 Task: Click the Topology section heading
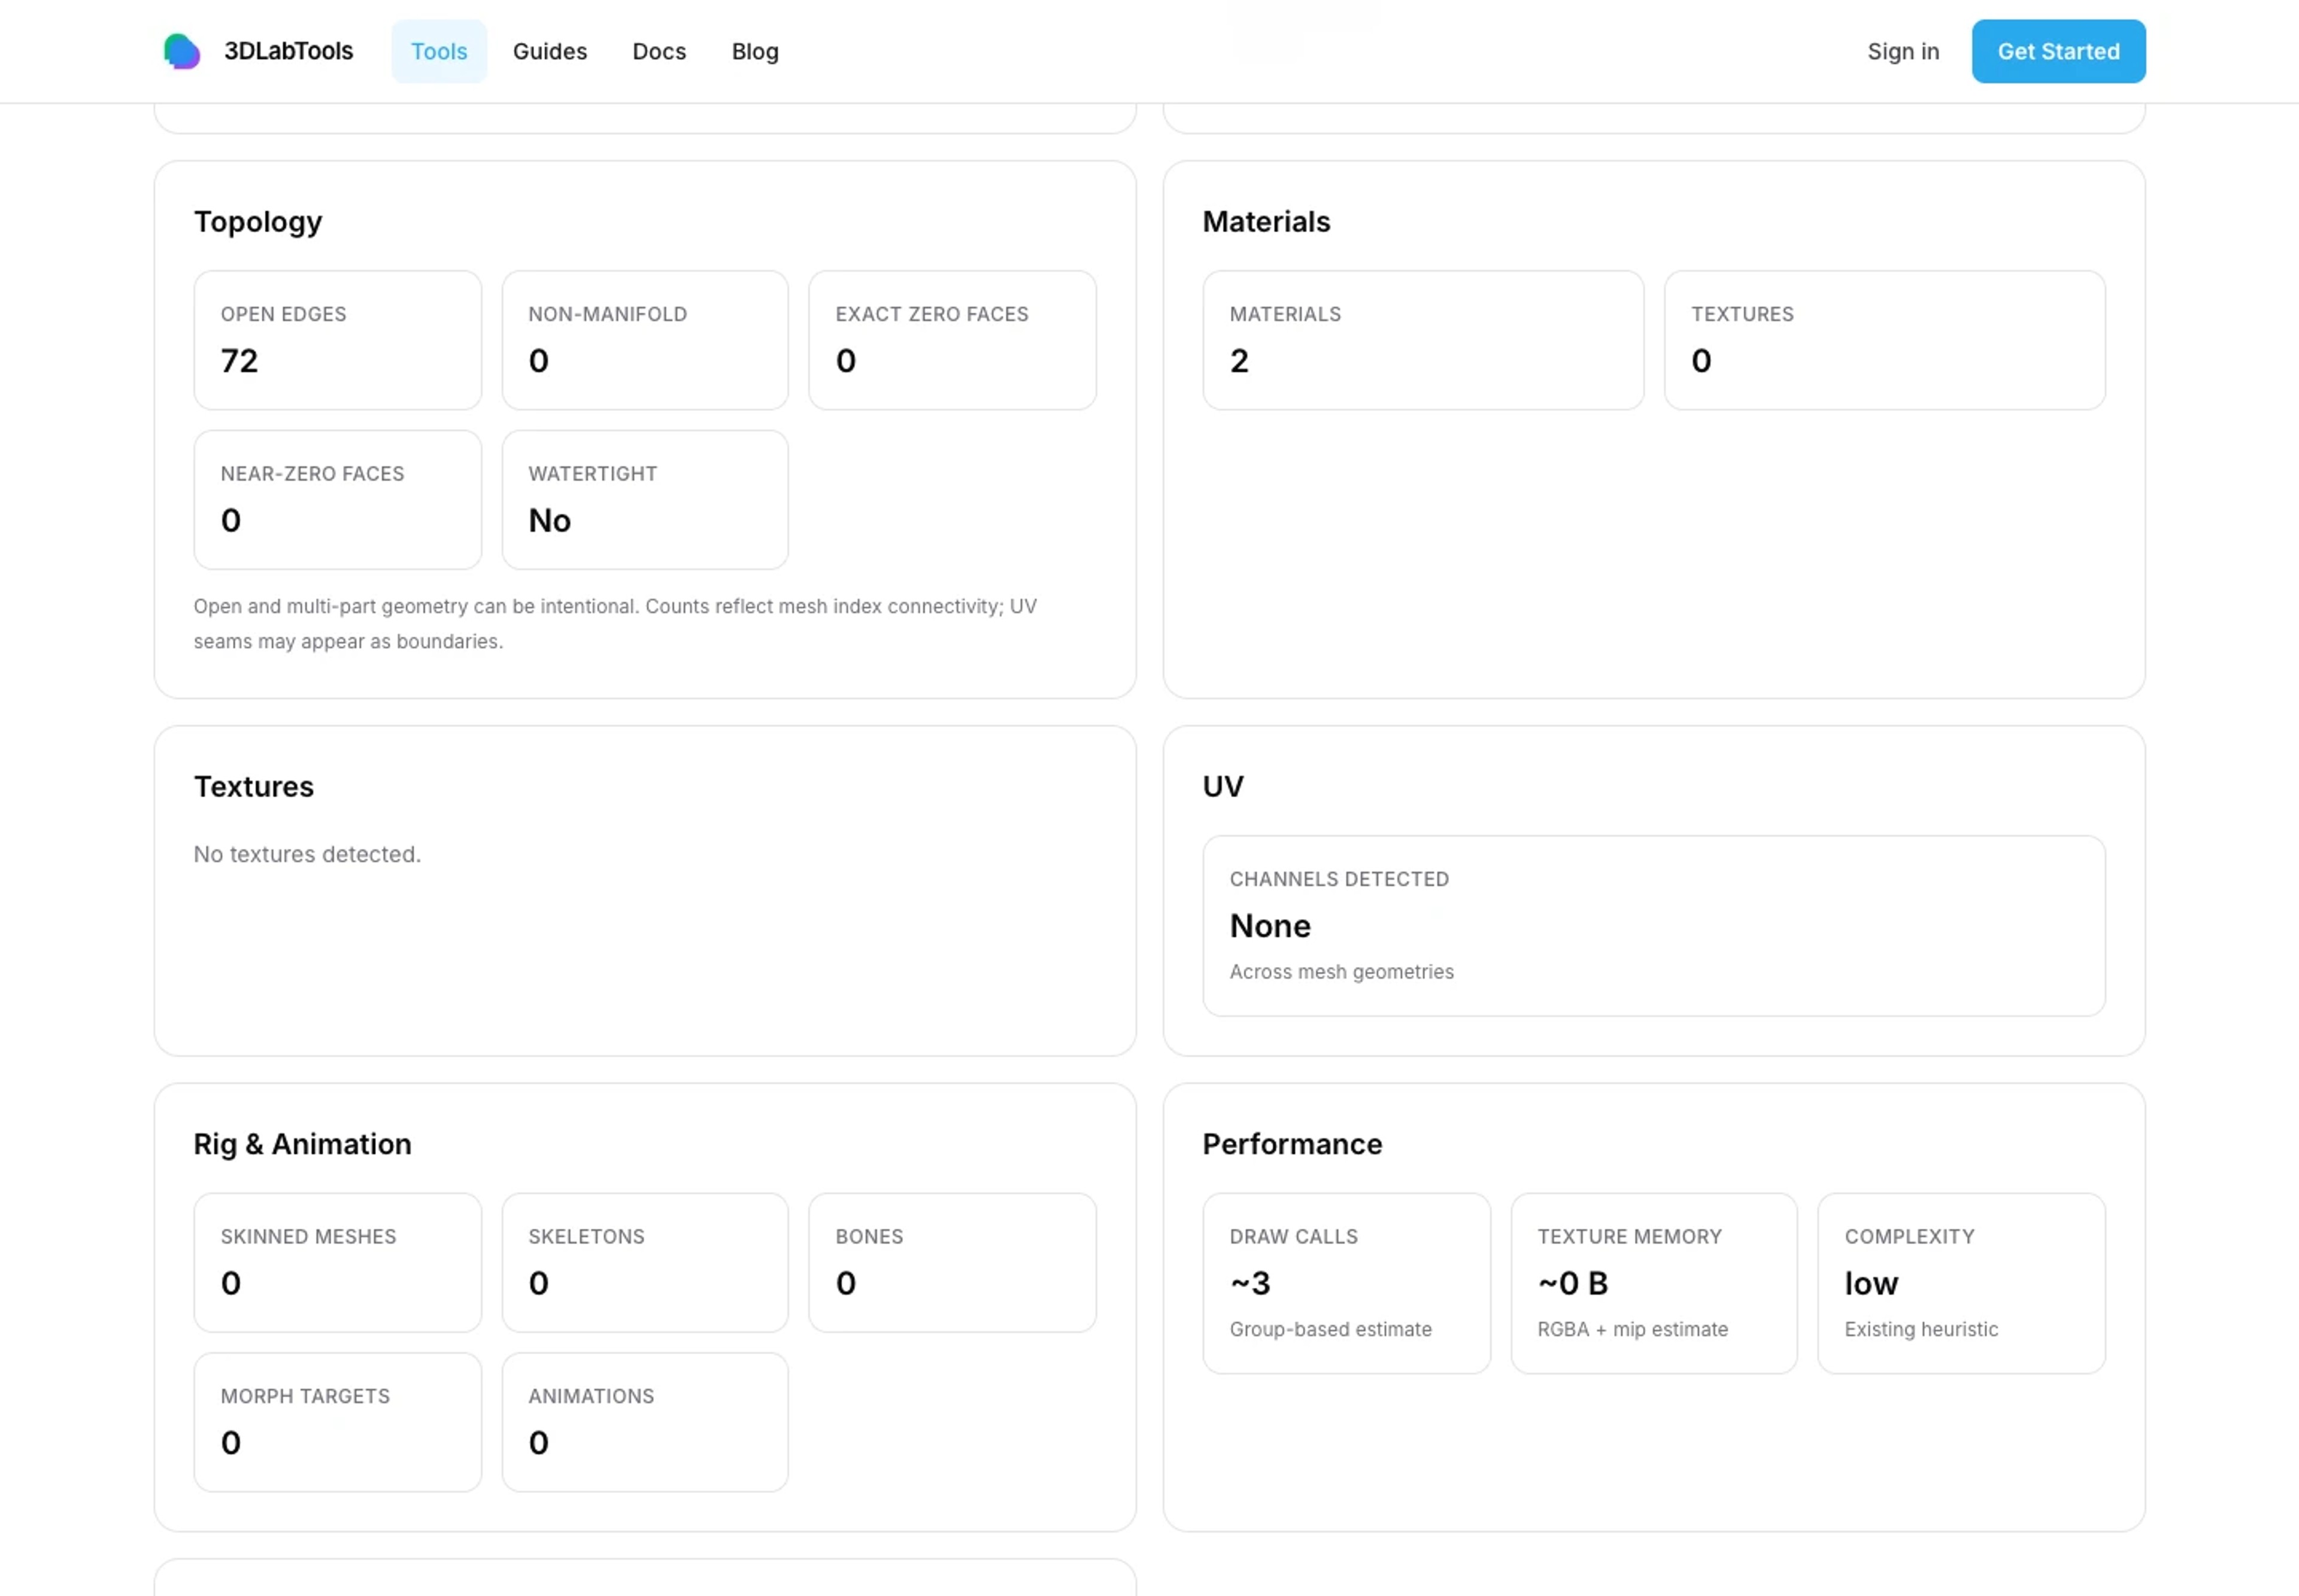tap(257, 221)
